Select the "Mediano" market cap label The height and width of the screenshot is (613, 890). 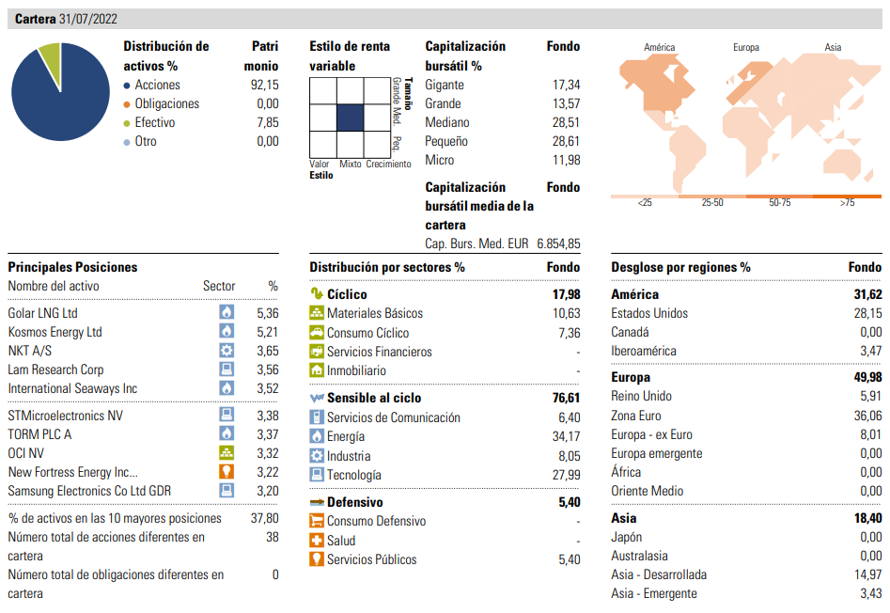[x=447, y=122]
